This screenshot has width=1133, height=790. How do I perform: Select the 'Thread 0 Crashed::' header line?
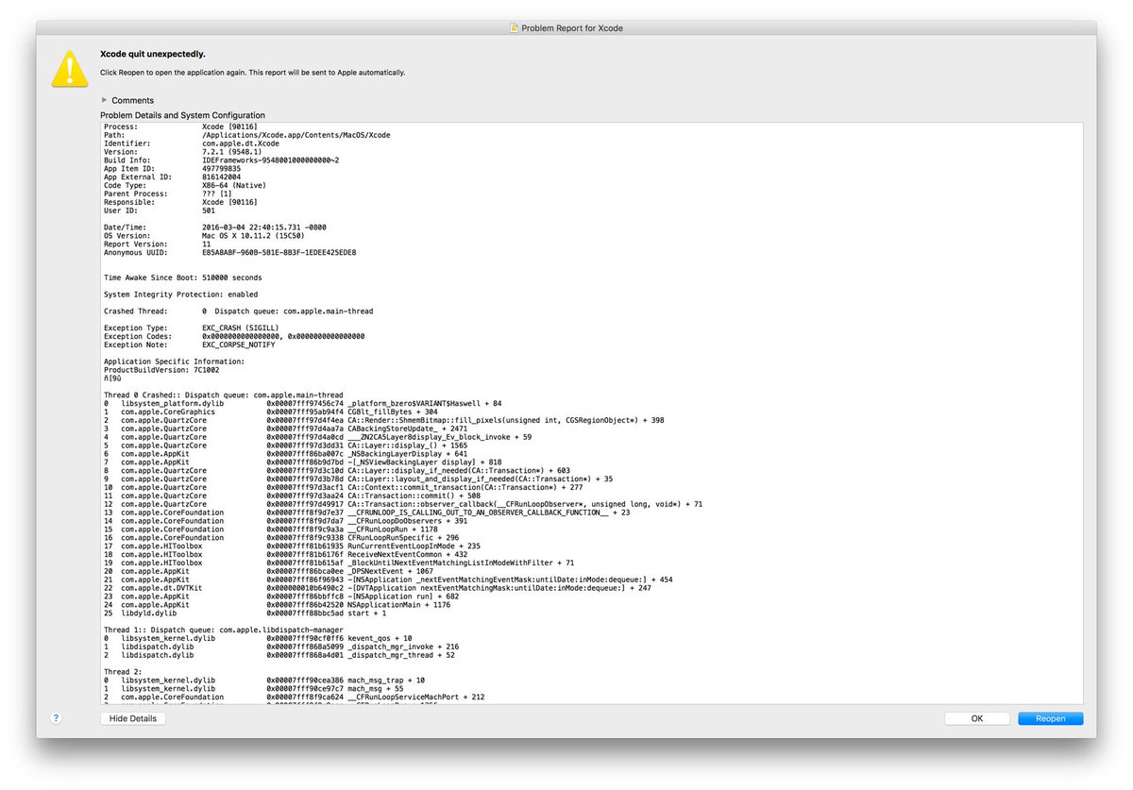pos(224,395)
